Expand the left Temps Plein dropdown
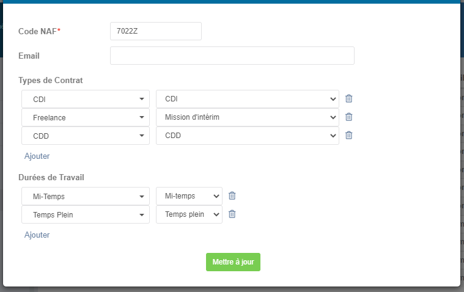 coord(86,214)
